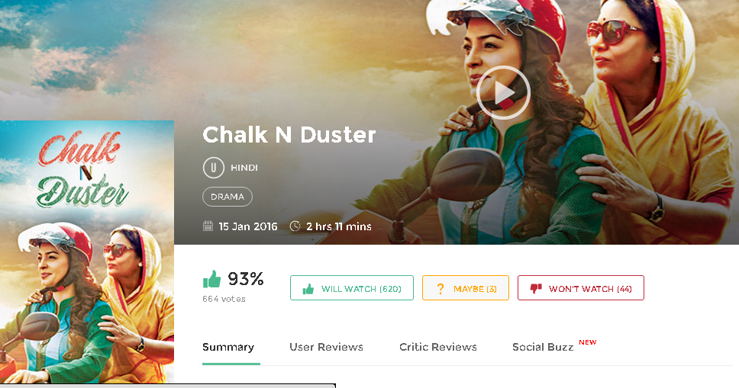This screenshot has height=388, width=739.
Task: Click the thumbs-up icon in WILL WATCH
Action: click(x=308, y=289)
